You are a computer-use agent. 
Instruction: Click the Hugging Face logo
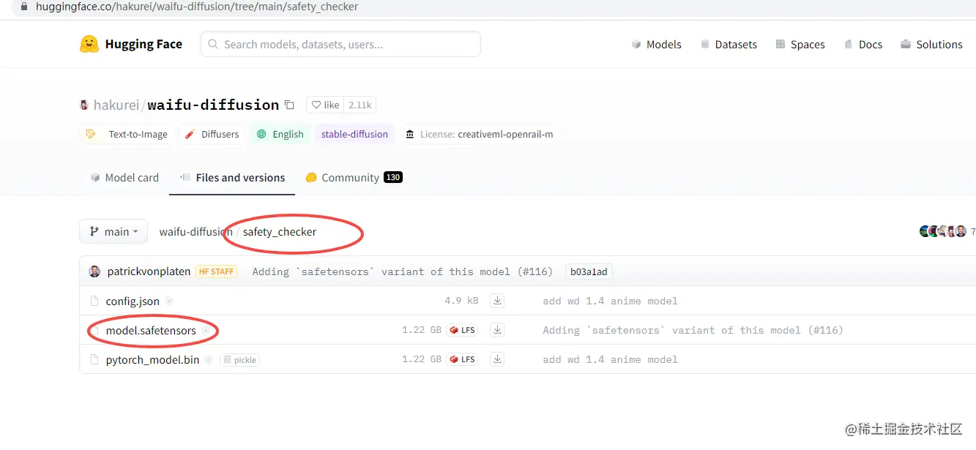130,44
